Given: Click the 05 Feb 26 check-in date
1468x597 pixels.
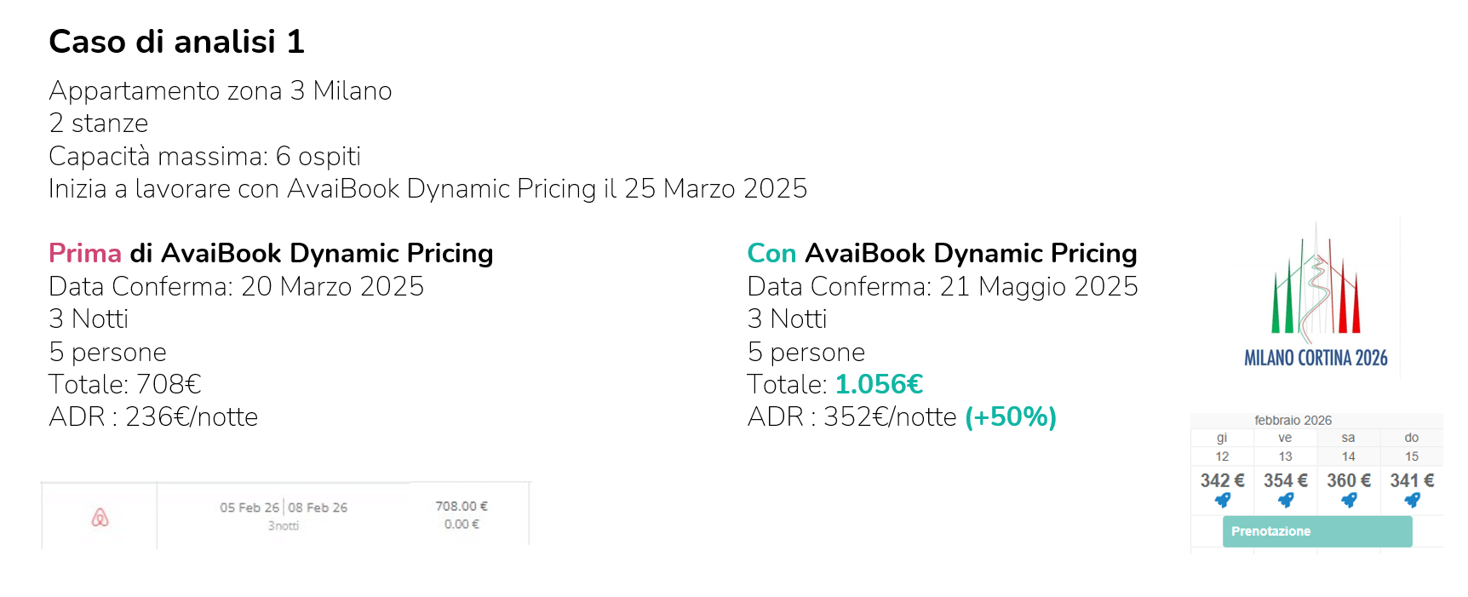Looking at the screenshot, I should click(x=249, y=508).
